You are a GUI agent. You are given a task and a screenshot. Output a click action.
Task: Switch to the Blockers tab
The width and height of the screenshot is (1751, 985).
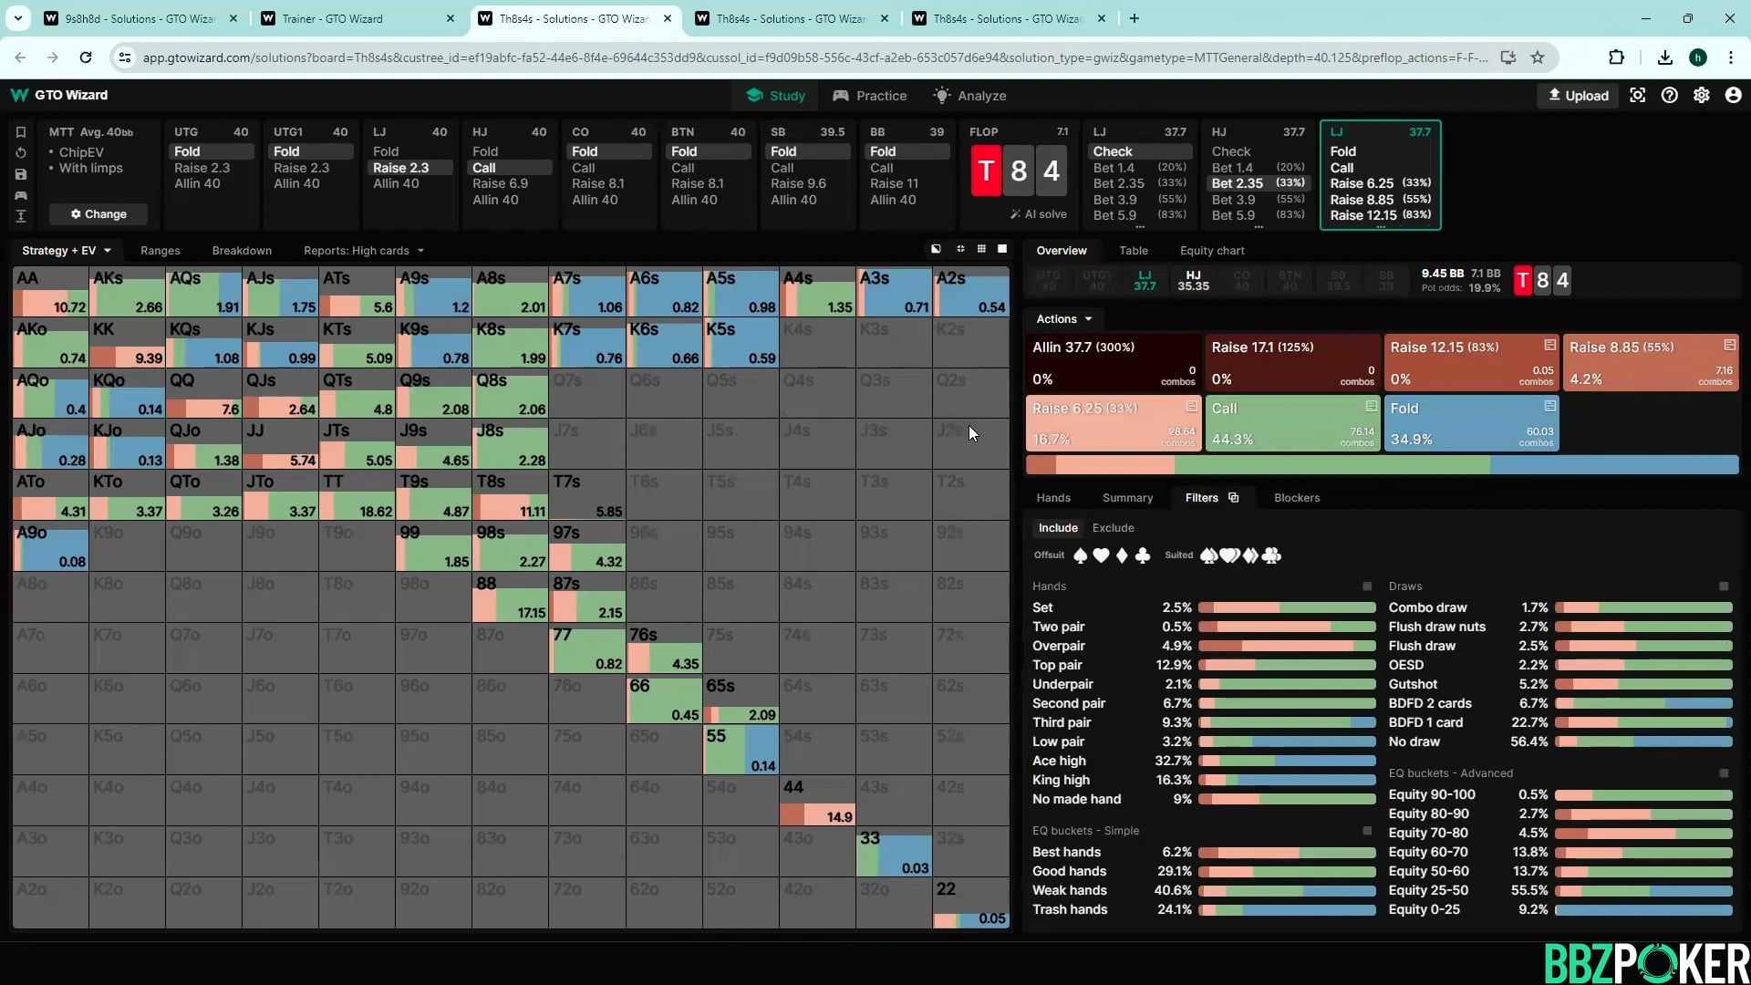(1296, 498)
